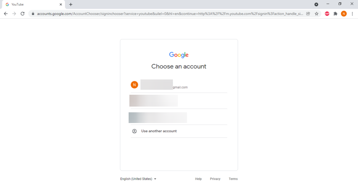
Task: Click the address bar URL field
Action: click(168, 14)
